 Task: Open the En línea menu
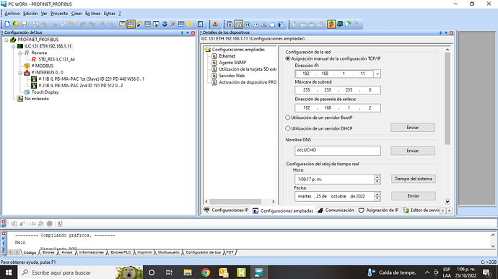(92, 13)
